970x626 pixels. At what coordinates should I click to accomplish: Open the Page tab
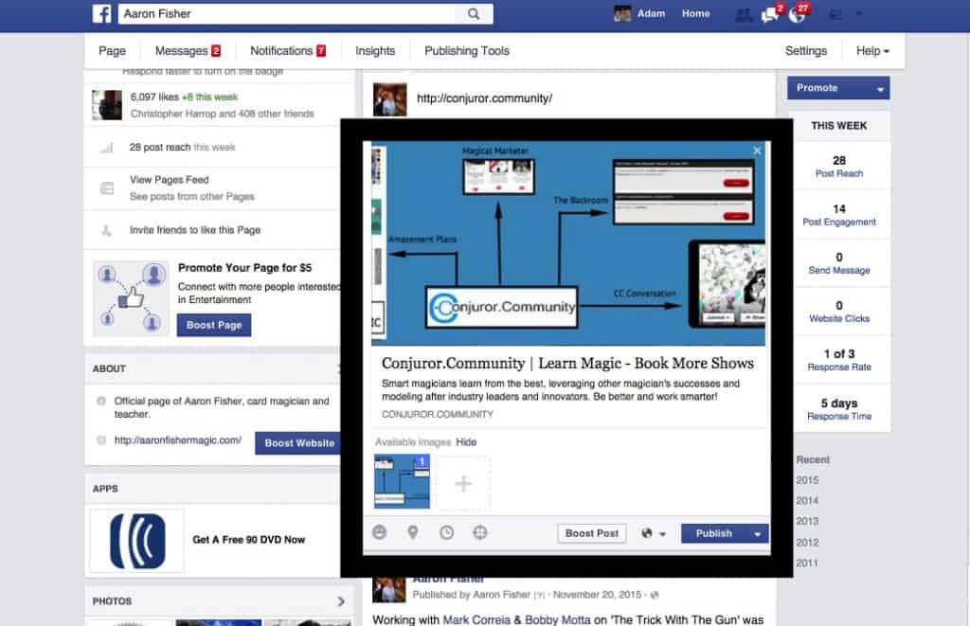(112, 51)
